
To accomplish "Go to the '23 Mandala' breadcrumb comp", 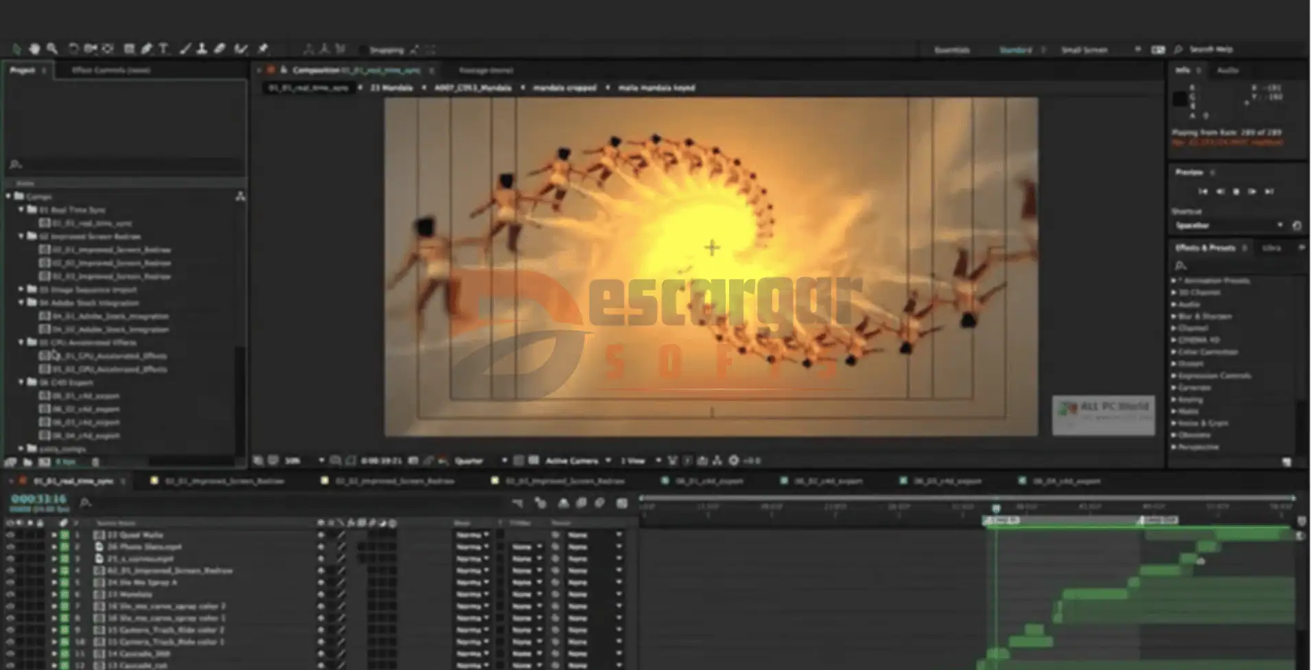I will coord(391,88).
